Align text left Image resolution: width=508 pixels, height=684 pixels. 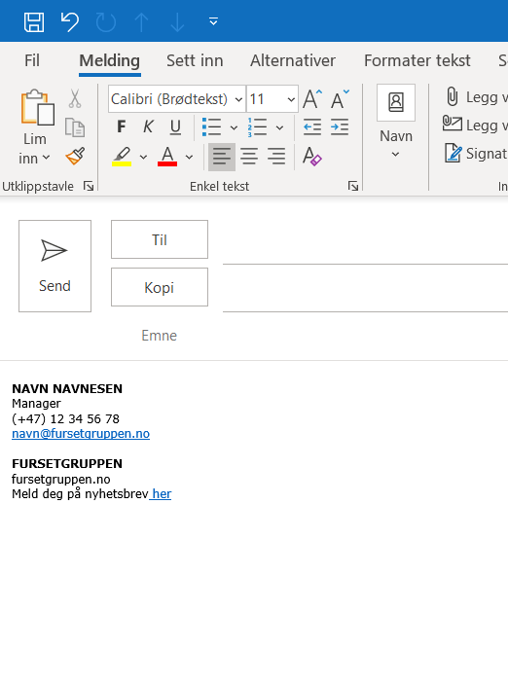click(x=222, y=157)
